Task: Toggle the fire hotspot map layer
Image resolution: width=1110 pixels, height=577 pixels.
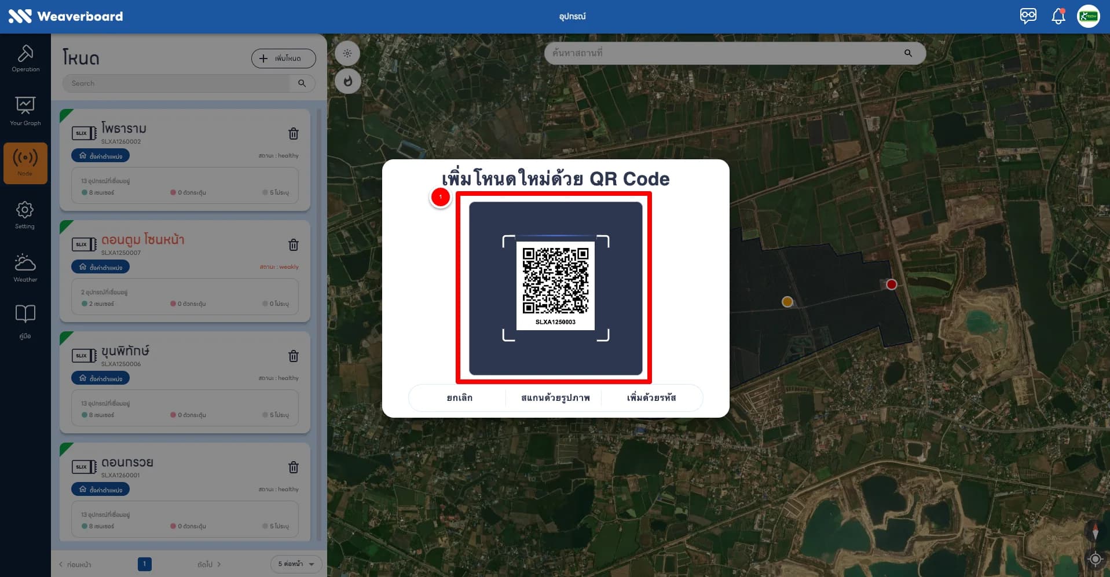Action: 347,81
